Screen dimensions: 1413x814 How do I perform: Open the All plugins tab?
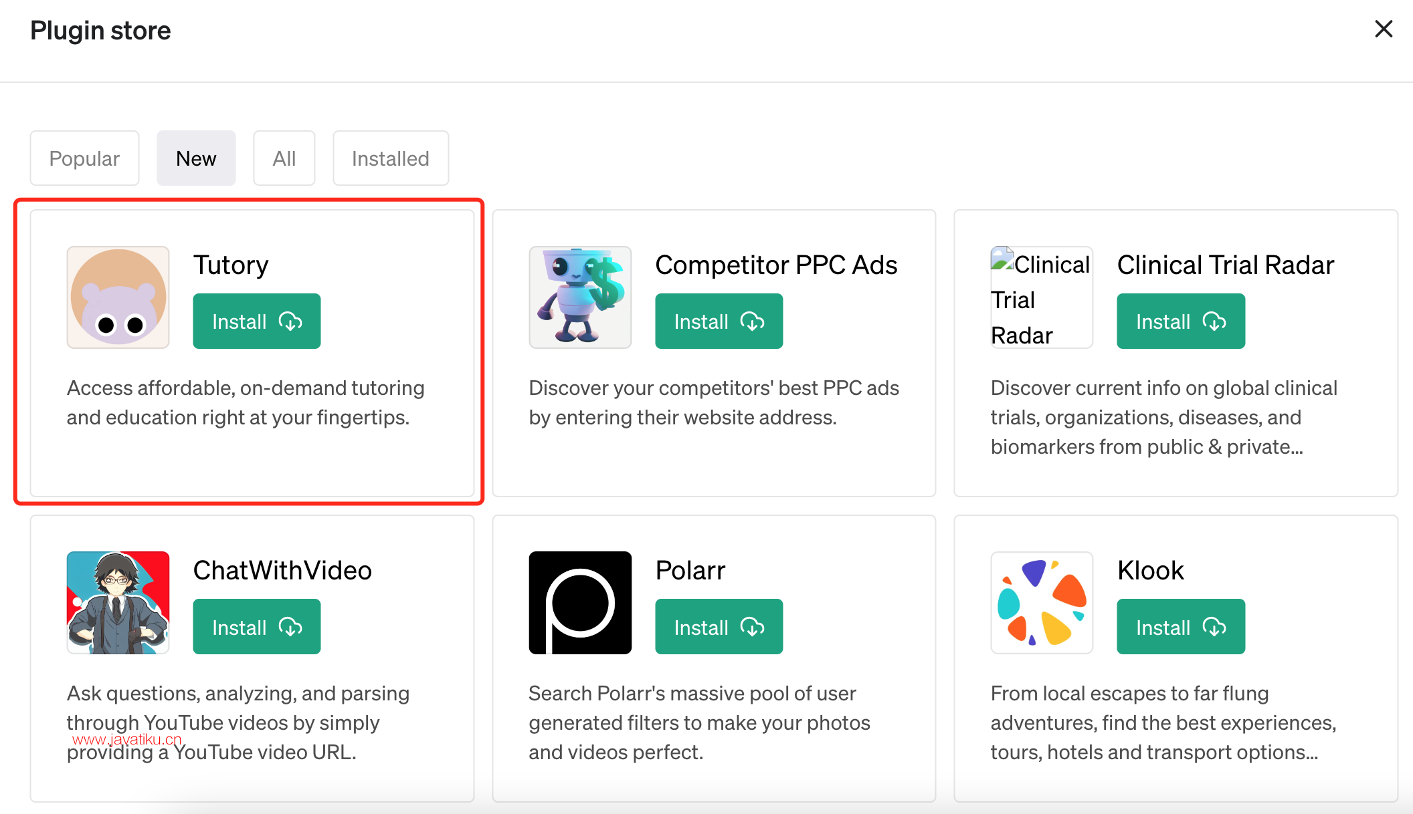pyautogui.click(x=284, y=158)
